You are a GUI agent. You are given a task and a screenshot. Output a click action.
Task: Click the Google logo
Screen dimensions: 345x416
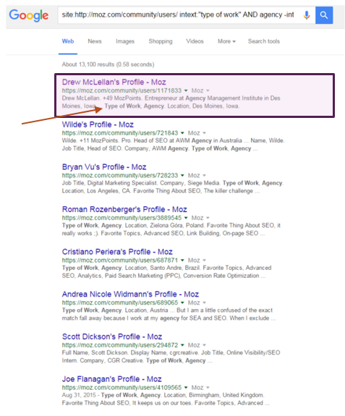[x=29, y=16]
